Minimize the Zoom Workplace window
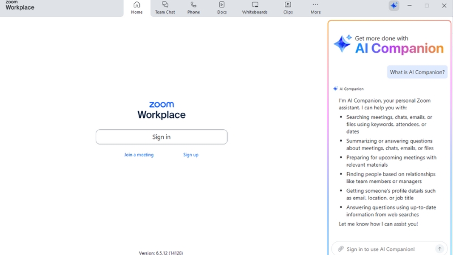 tap(409, 6)
